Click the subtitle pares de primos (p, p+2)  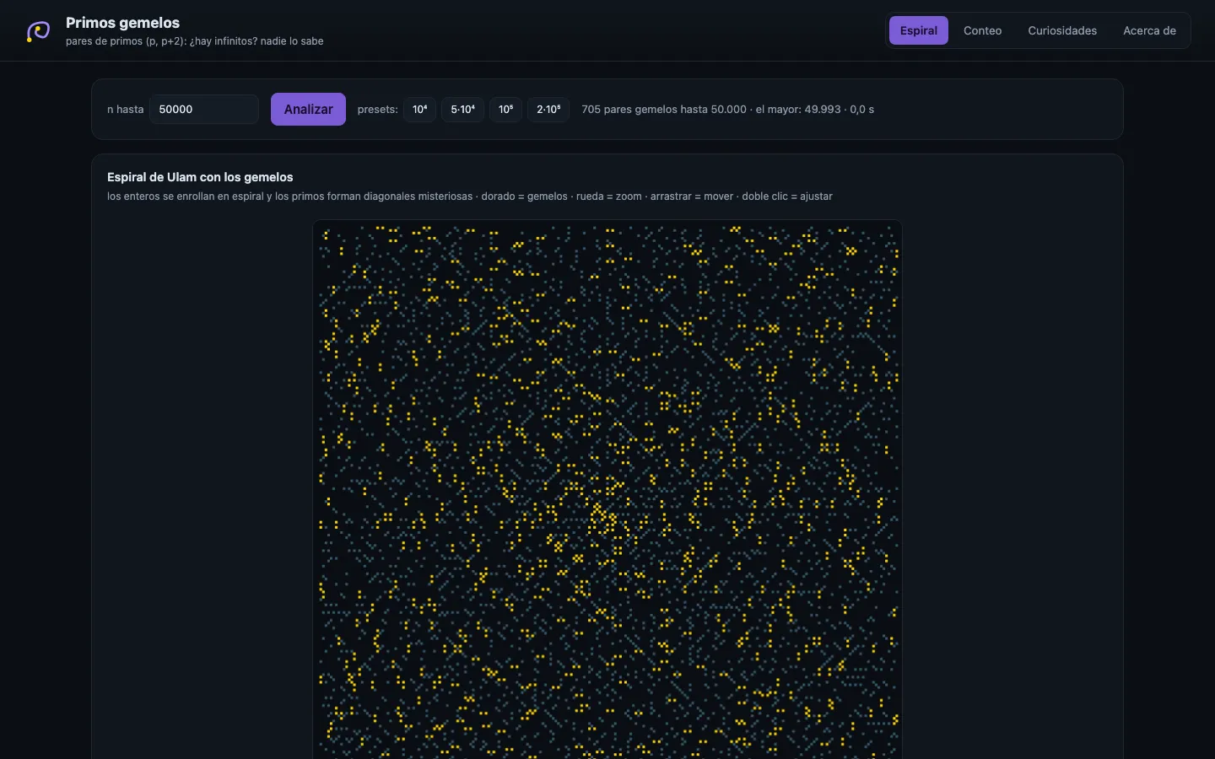(195, 41)
